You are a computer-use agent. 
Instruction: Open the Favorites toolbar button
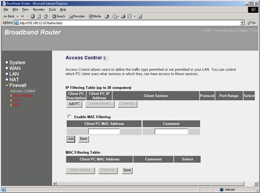pyautogui.click(x=77, y=16)
